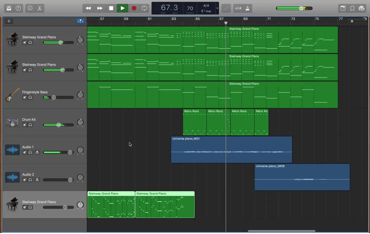Toggle the metronome click
Image resolution: width=370 pixels, height=234 pixels.
(247, 8)
